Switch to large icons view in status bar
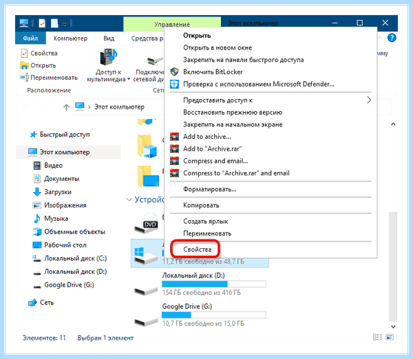 390,337
